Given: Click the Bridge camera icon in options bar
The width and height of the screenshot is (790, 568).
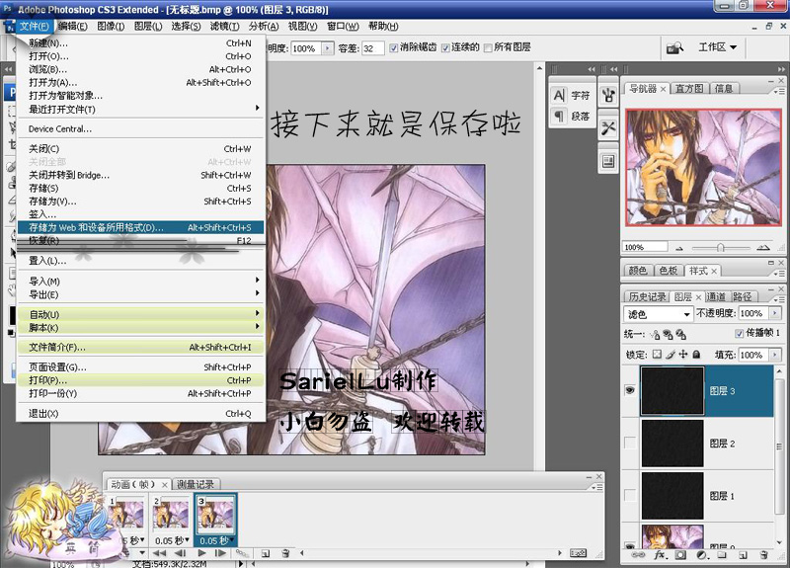Looking at the screenshot, I should [x=674, y=47].
